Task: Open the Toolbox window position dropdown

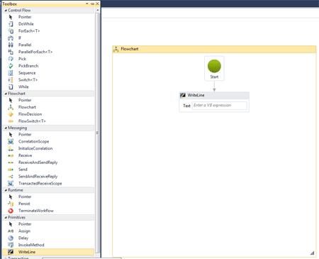Action: pos(87,4)
